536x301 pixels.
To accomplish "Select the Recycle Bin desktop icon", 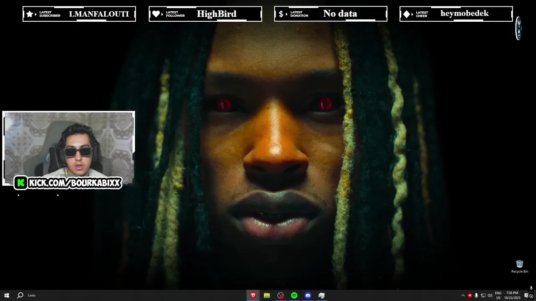I will coord(520,267).
